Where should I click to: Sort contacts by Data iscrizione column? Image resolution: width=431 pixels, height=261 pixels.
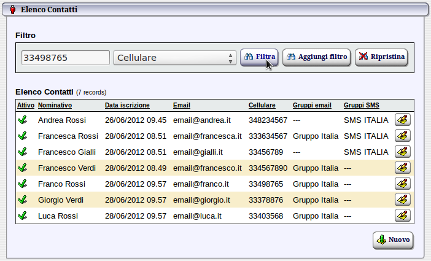(x=127, y=105)
